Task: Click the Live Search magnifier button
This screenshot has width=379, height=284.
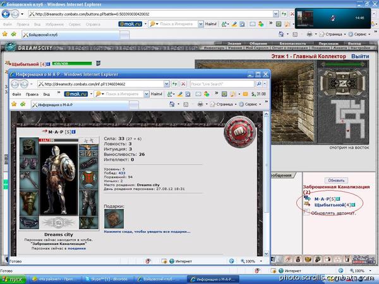Action: pos(259,84)
